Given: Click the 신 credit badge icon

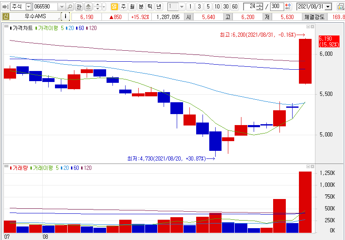Looking at the screenshot, I should 5,16.
